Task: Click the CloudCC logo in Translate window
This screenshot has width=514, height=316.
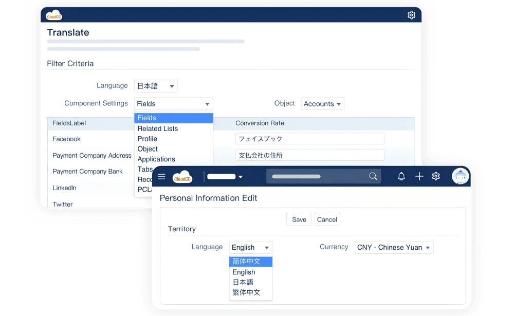Action: tap(54, 15)
